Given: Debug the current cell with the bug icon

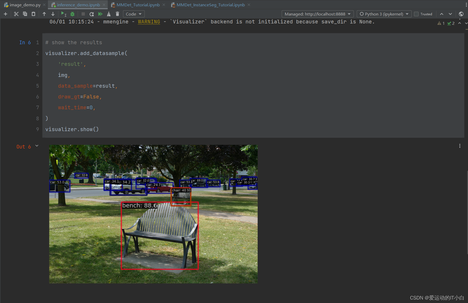Looking at the screenshot, I should click(x=72, y=14).
